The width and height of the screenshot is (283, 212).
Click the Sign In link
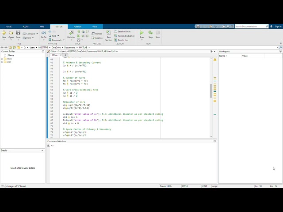[x=278, y=26]
